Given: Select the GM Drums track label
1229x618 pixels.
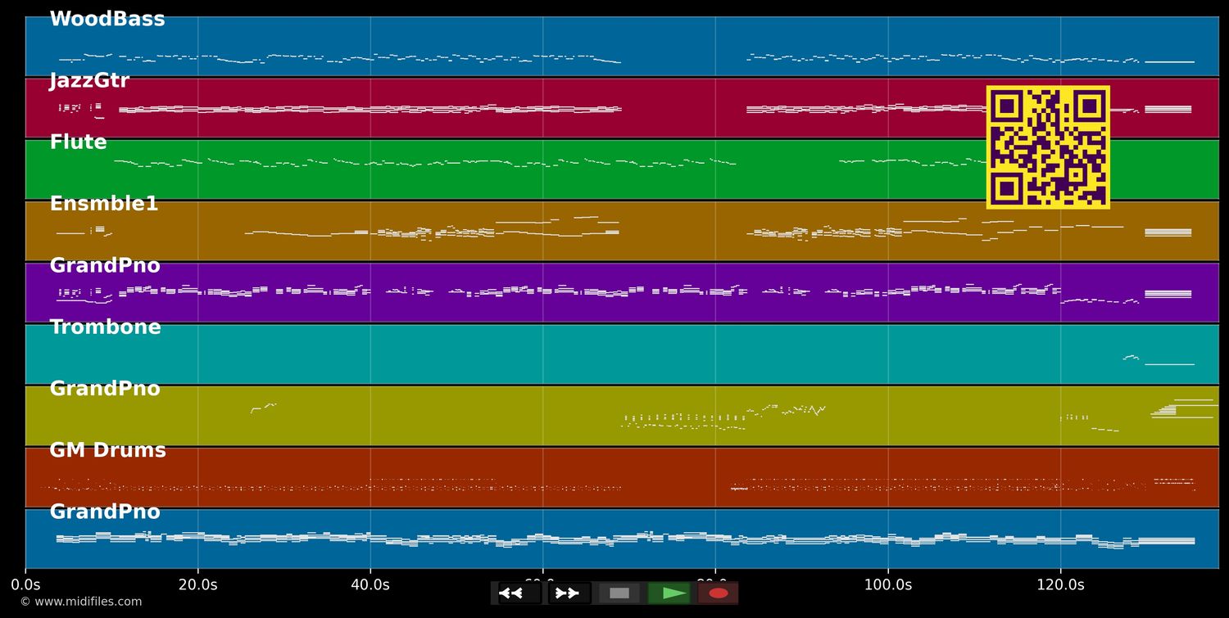Looking at the screenshot, I should tap(107, 450).
